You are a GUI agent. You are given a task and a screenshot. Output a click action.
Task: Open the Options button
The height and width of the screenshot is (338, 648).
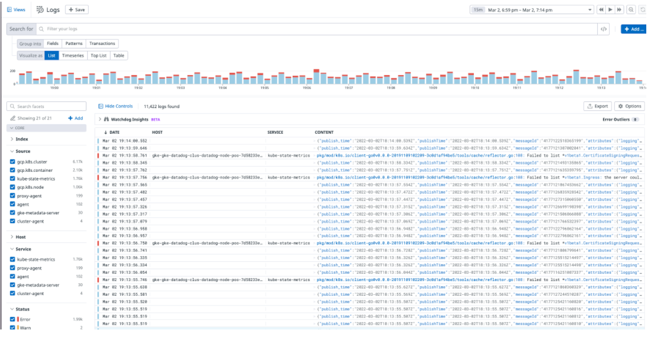pos(629,106)
